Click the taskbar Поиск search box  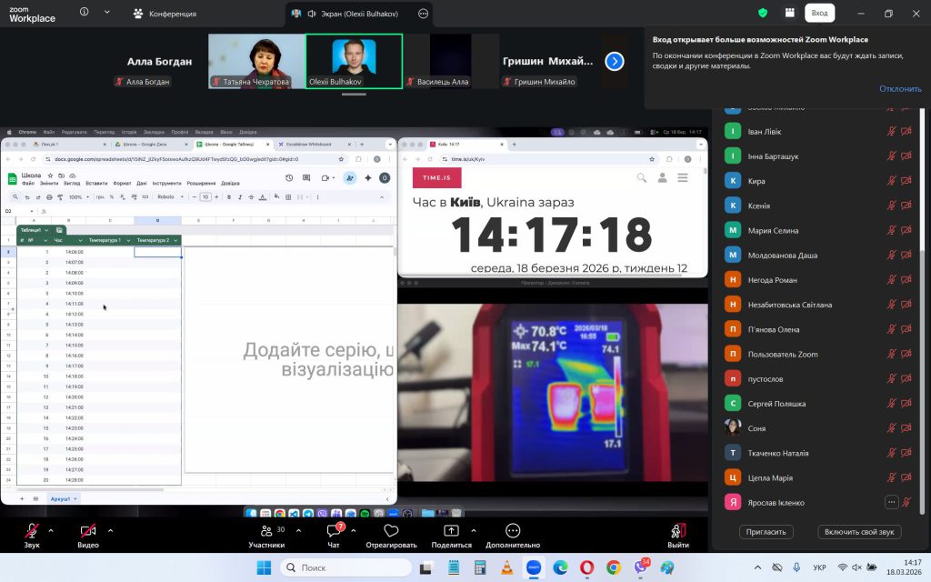point(346,567)
